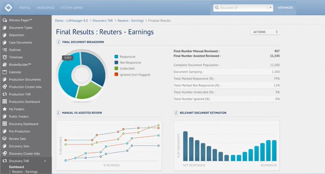Click the Final Number Manual Reviewed value 957
Screen dimensions: 325x174
coord(277,51)
